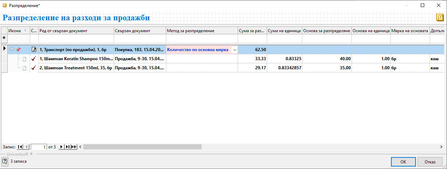Click the yellow Unicontsoft logo icon at top right
The height and width of the screenshot is (169, 447).
pos(439,17)
